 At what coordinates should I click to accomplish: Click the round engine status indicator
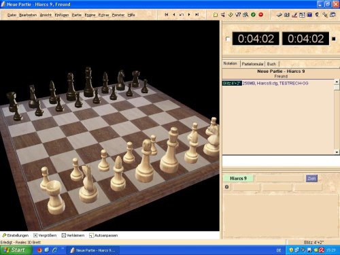click(x=226, y=187)
